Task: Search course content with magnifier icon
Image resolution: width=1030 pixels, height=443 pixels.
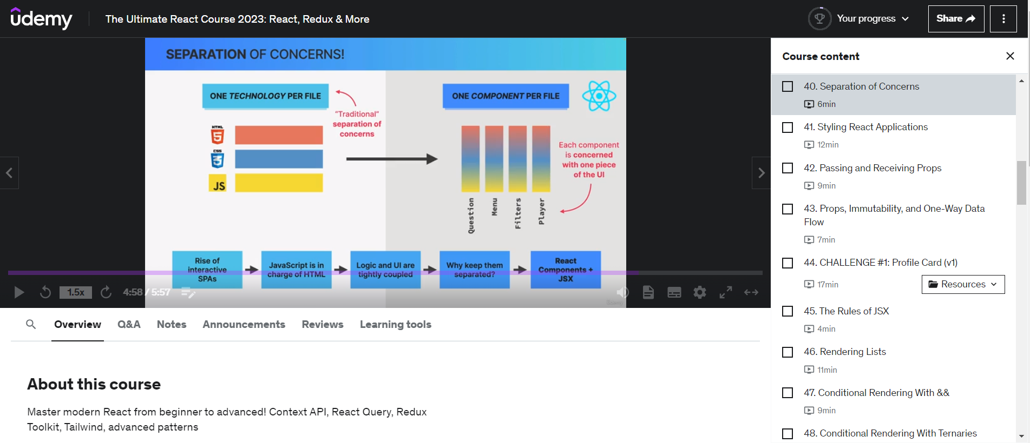Action: (x=31, y=324)
